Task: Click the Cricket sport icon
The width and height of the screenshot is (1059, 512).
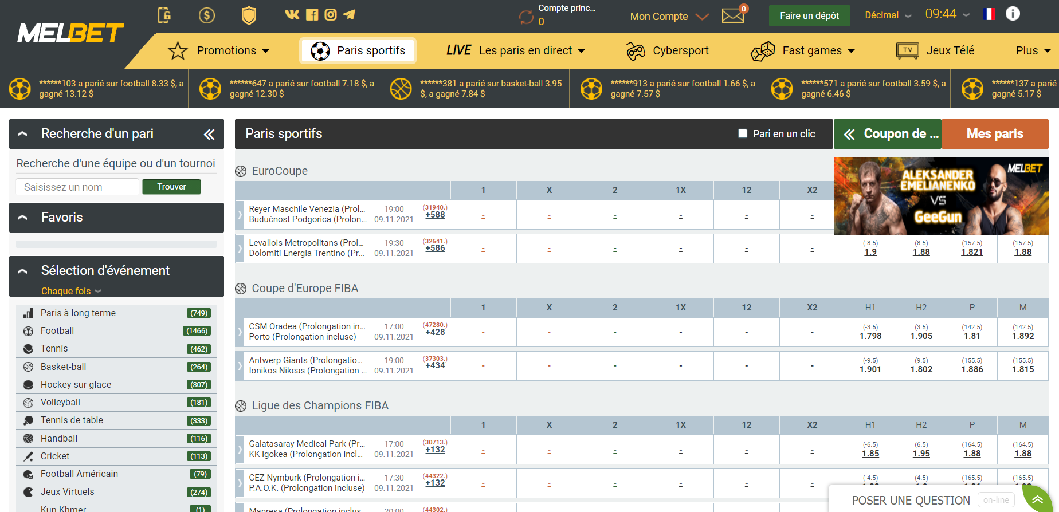Action: 28,456
